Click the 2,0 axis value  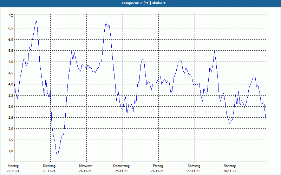(x=11, y=129)
